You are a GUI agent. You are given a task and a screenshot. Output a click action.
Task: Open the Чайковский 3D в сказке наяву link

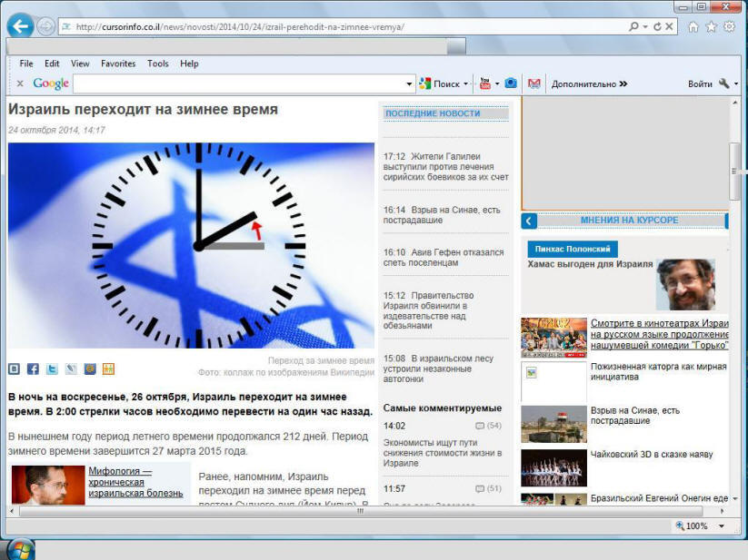pos(652,455)
